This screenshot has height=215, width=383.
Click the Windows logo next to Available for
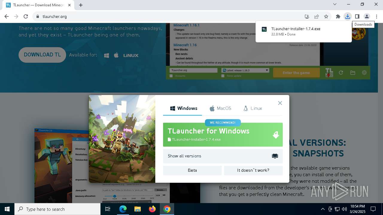pos(107,55)
